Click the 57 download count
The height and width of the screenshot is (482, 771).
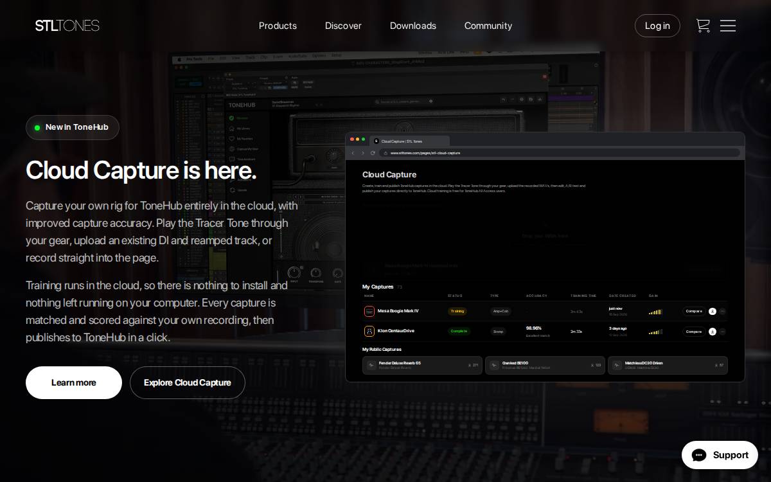coord(722,365)
